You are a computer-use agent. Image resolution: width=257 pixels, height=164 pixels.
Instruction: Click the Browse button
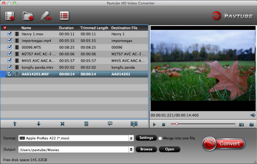coord(146,149)
